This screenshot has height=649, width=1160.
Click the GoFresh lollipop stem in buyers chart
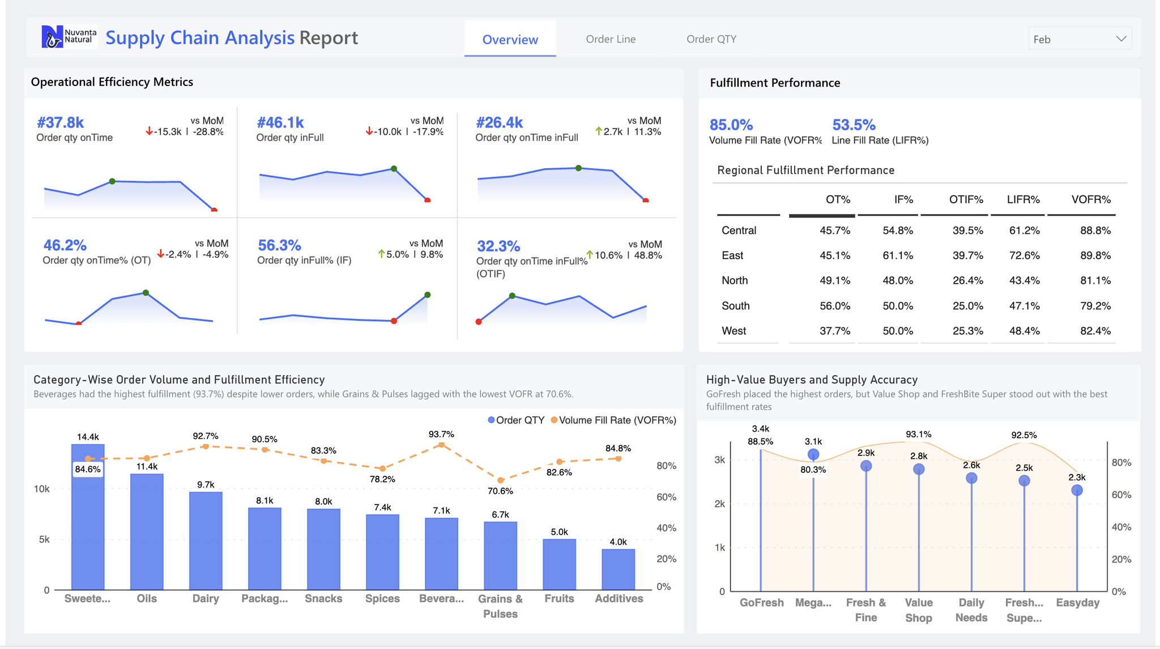tap(761, 521)
